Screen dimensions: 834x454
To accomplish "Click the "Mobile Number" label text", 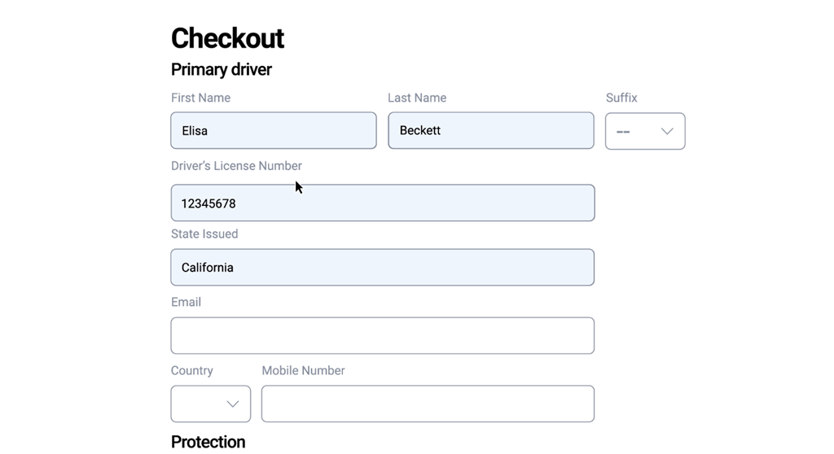I will coord(303,370).
